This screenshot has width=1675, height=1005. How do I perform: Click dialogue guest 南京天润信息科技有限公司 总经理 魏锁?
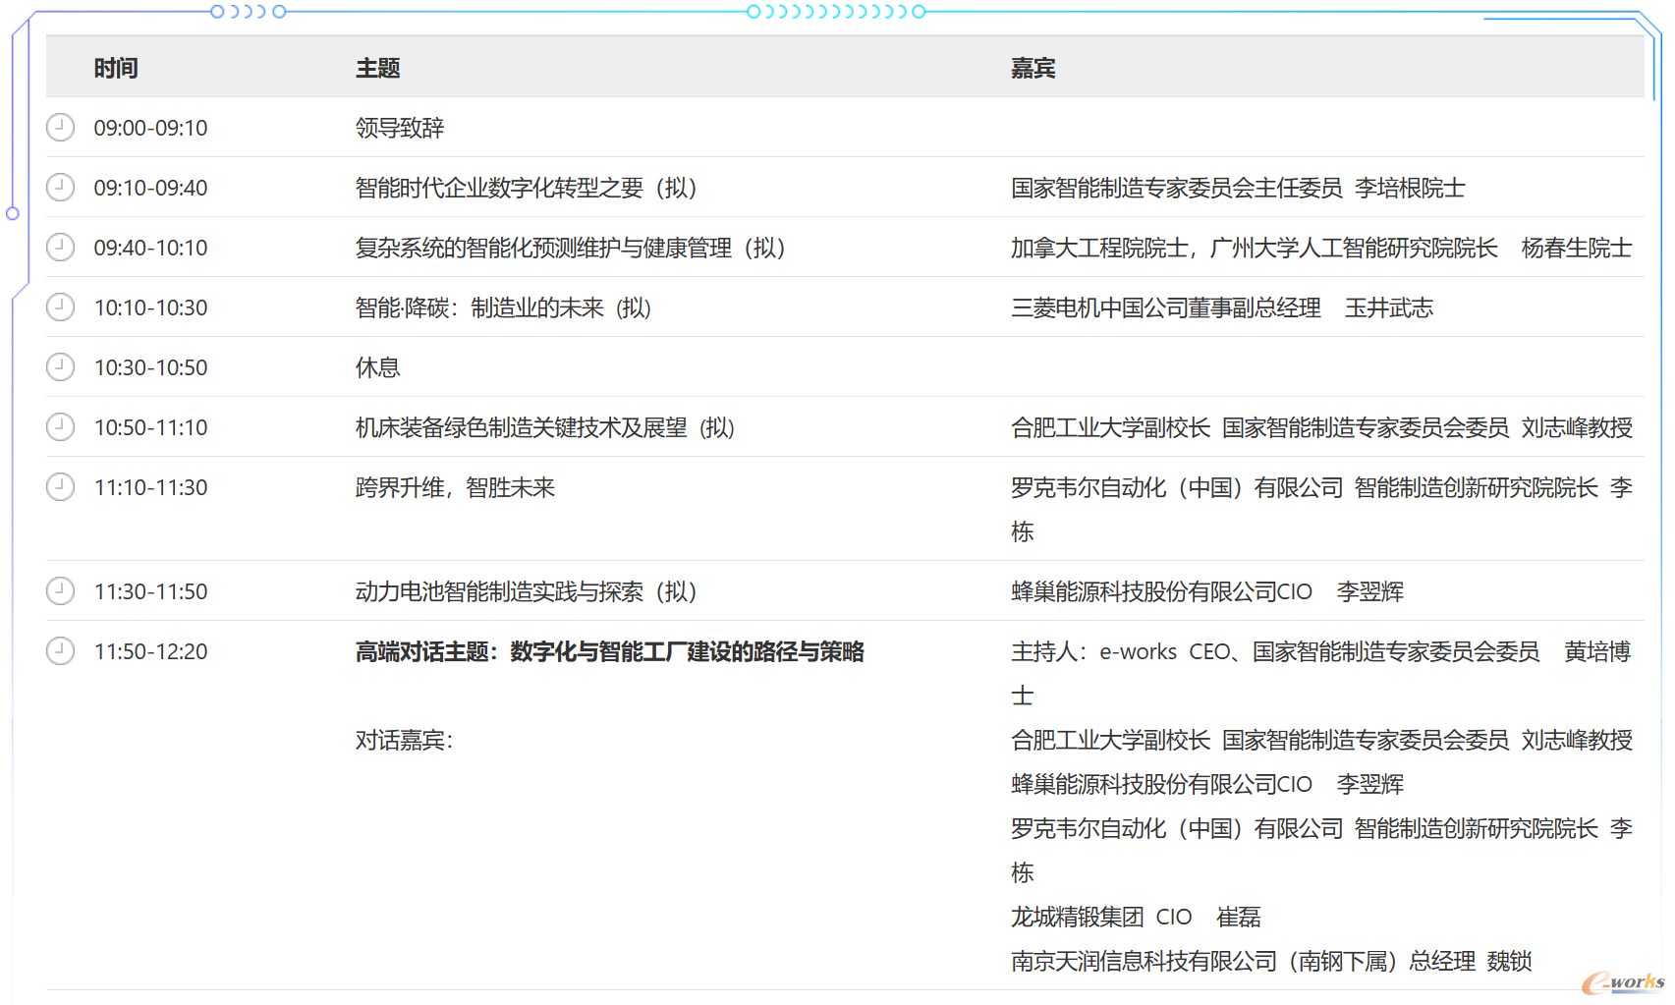pyautogui.click(x=1271, y=961)
